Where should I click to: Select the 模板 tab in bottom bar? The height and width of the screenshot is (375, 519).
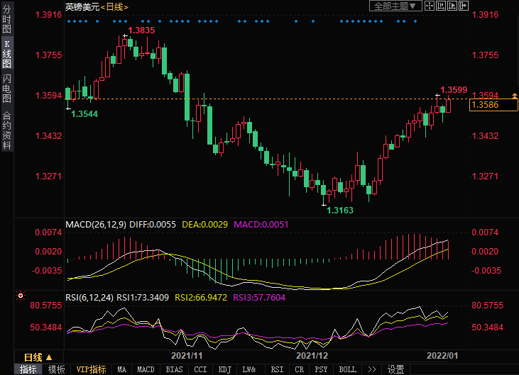pos(56,369)
